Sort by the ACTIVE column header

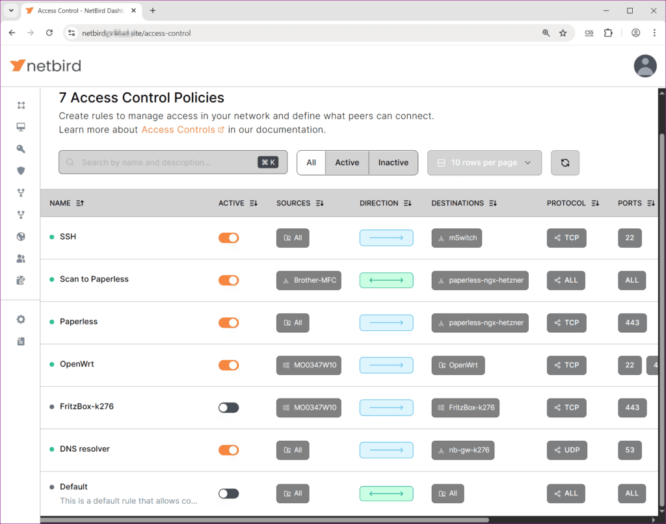(x=238, y=203)
